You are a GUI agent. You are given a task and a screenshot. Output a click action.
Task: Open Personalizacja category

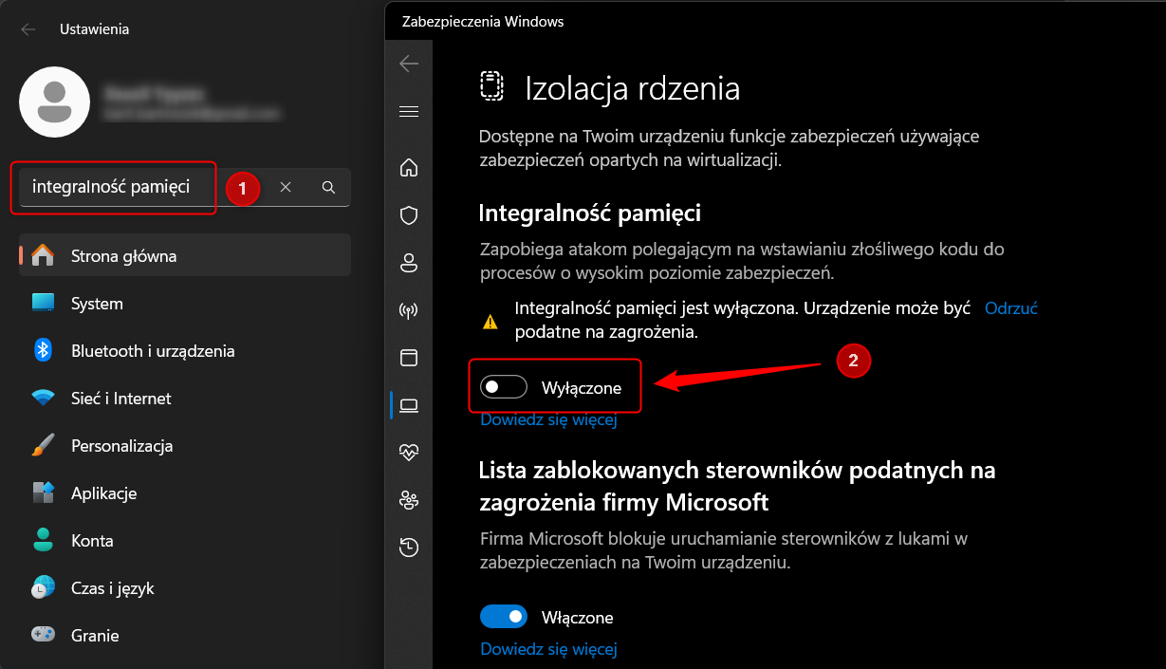click(185, 445)
